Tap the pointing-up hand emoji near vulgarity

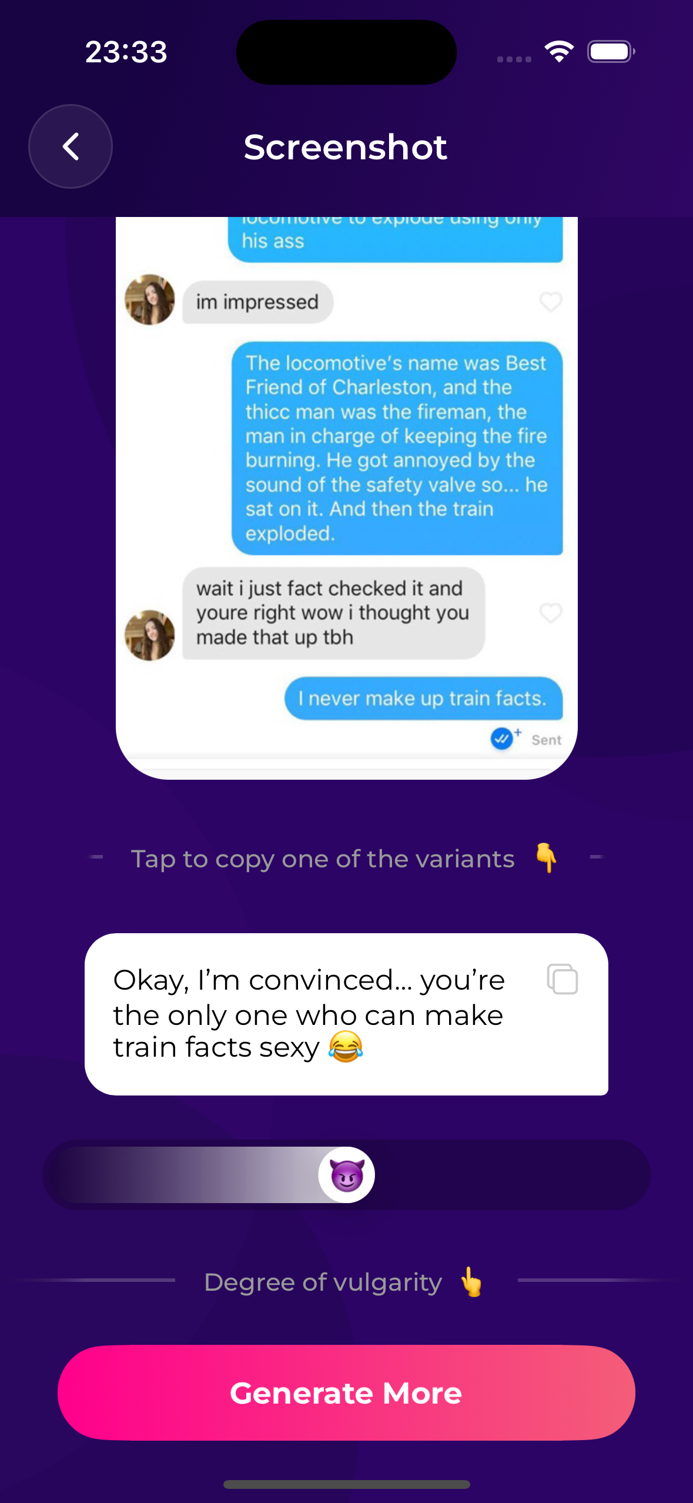[471, 1282]
